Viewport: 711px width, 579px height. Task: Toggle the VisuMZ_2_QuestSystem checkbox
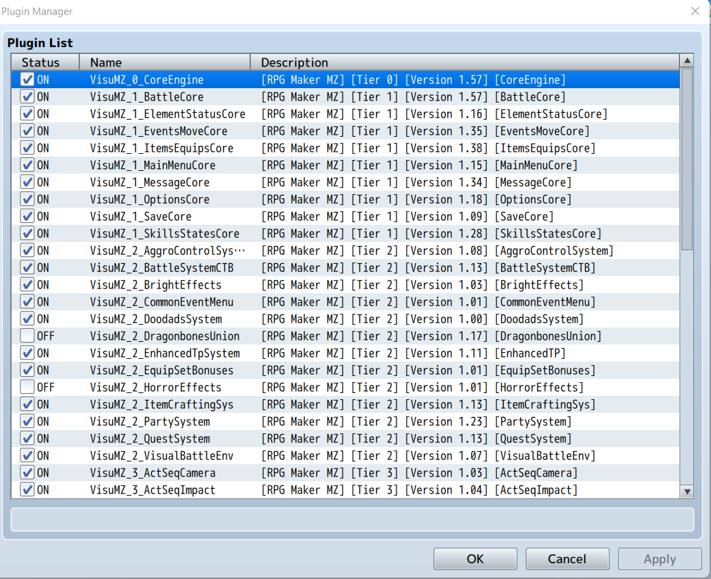pos(27,438)
